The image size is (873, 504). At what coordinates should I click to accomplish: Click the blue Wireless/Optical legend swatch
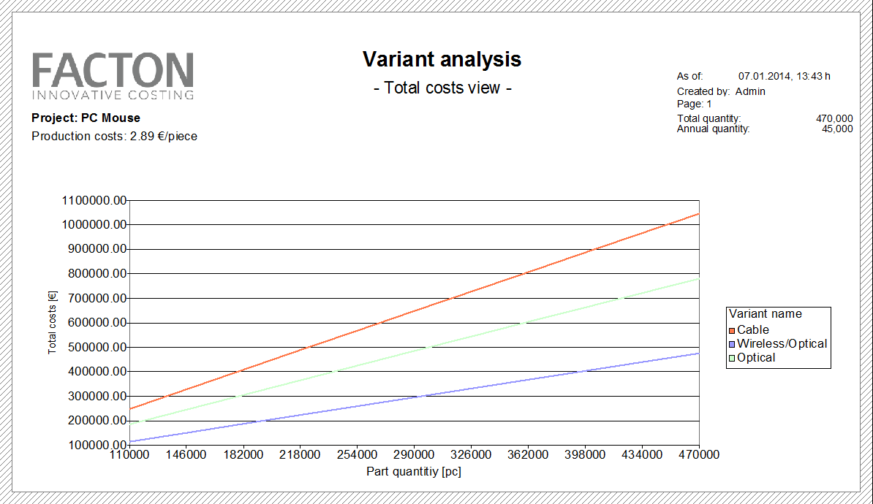(x=731, y=344)
